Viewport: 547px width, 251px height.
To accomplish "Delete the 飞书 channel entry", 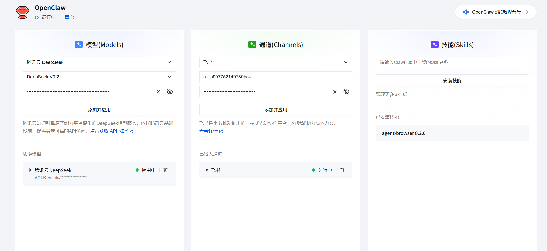I will point(342,170).
